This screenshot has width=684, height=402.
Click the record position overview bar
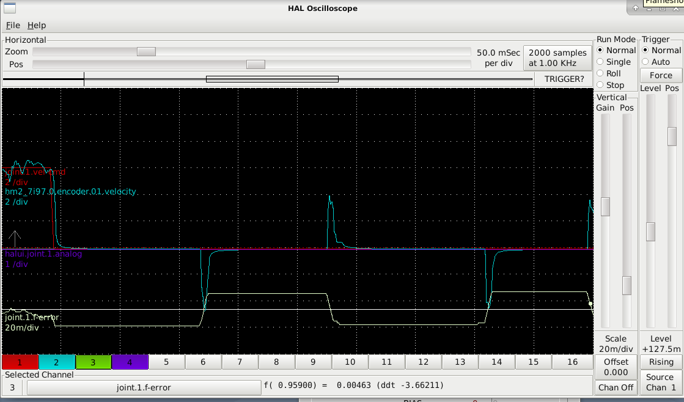[x=267, y=79]
